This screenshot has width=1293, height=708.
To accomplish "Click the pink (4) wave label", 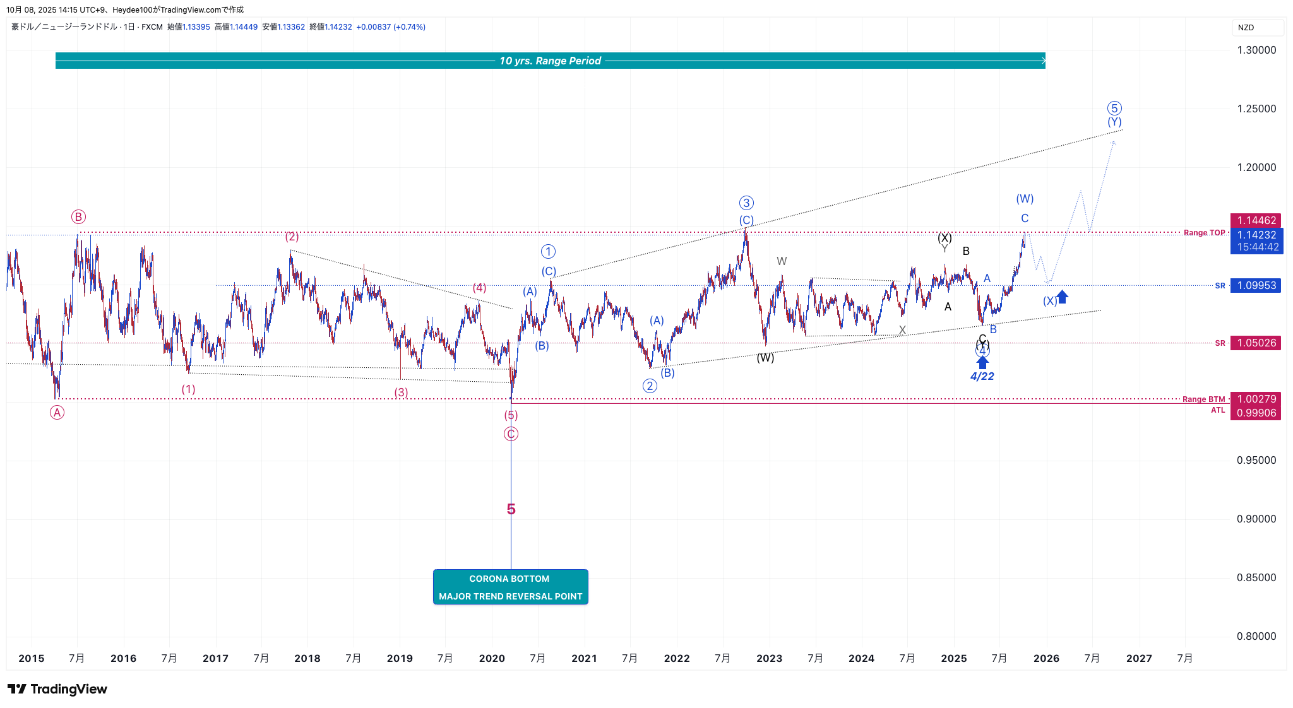I will [x=480, y=288].
